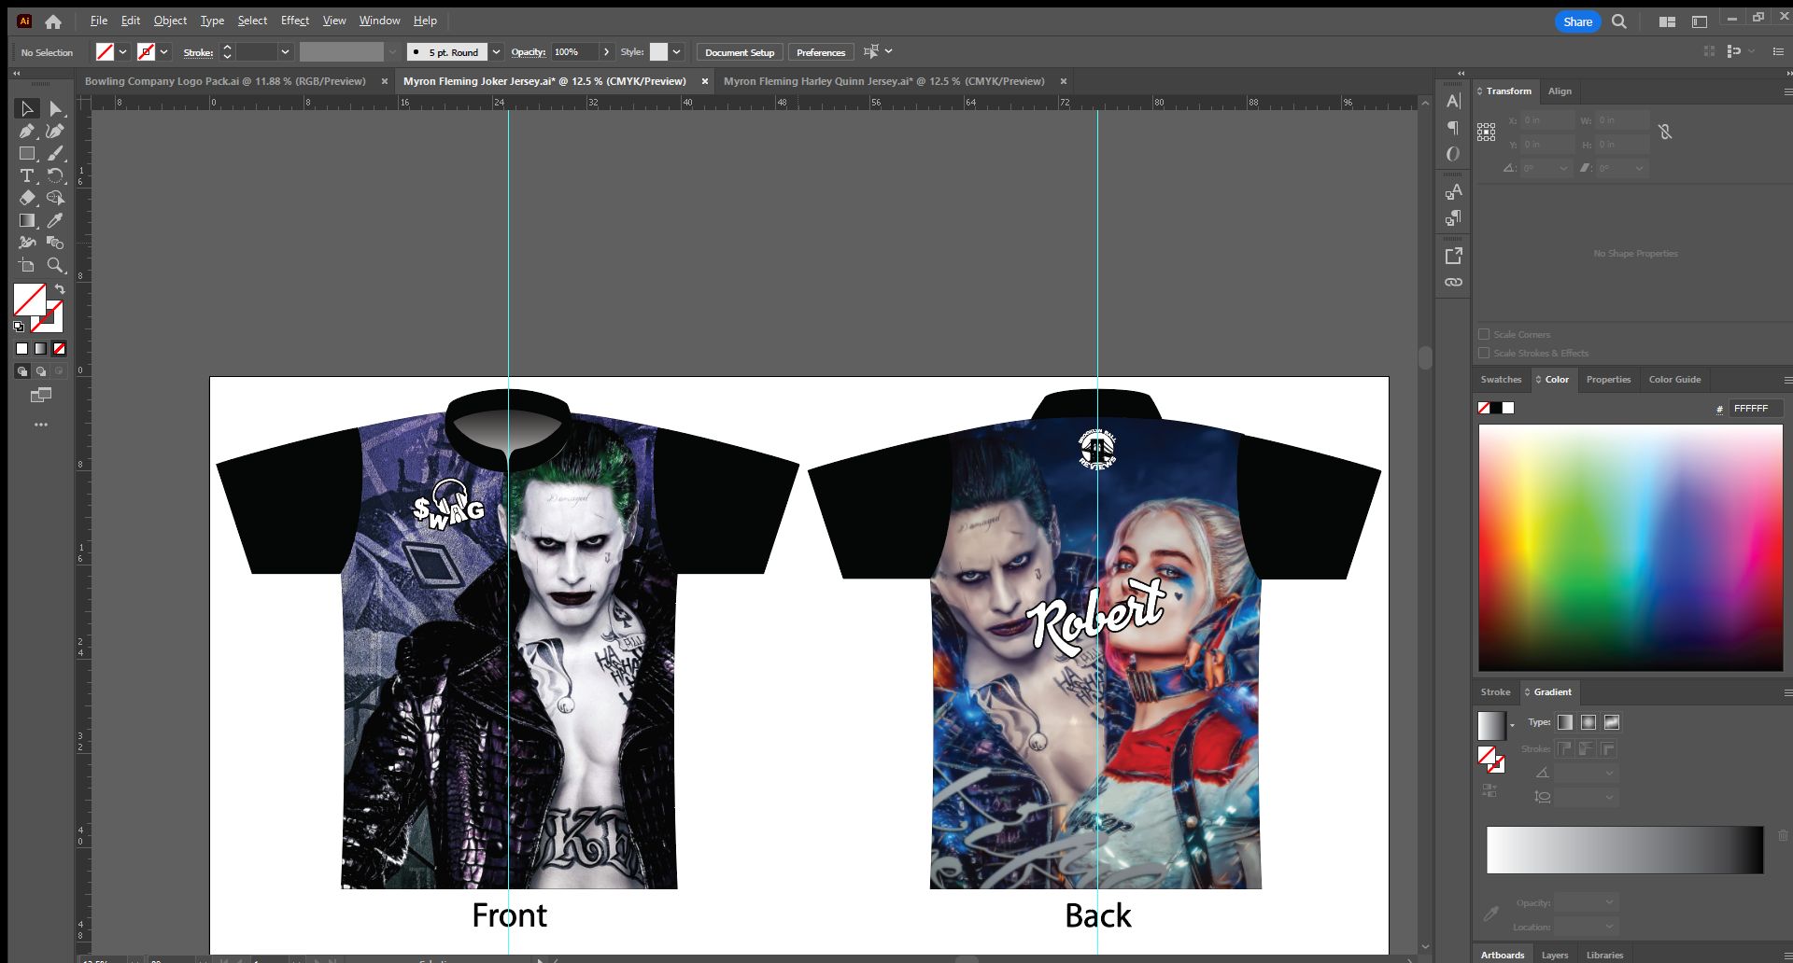Expand the Opacity value arrow
The height and width of the screenshot is (963, 1793).
point(607,52)
